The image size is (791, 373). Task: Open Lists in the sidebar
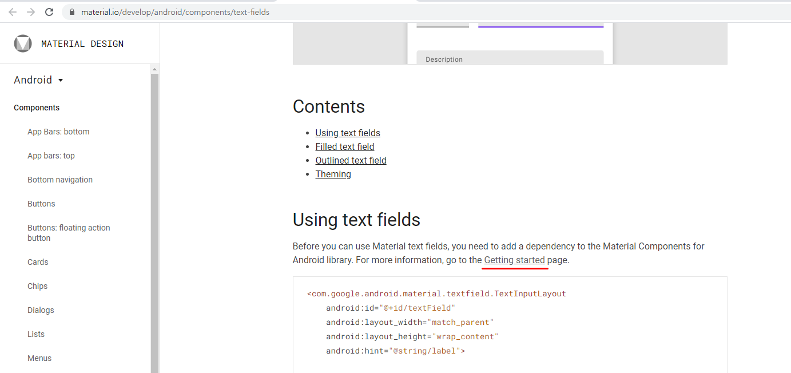coord(36,334)
